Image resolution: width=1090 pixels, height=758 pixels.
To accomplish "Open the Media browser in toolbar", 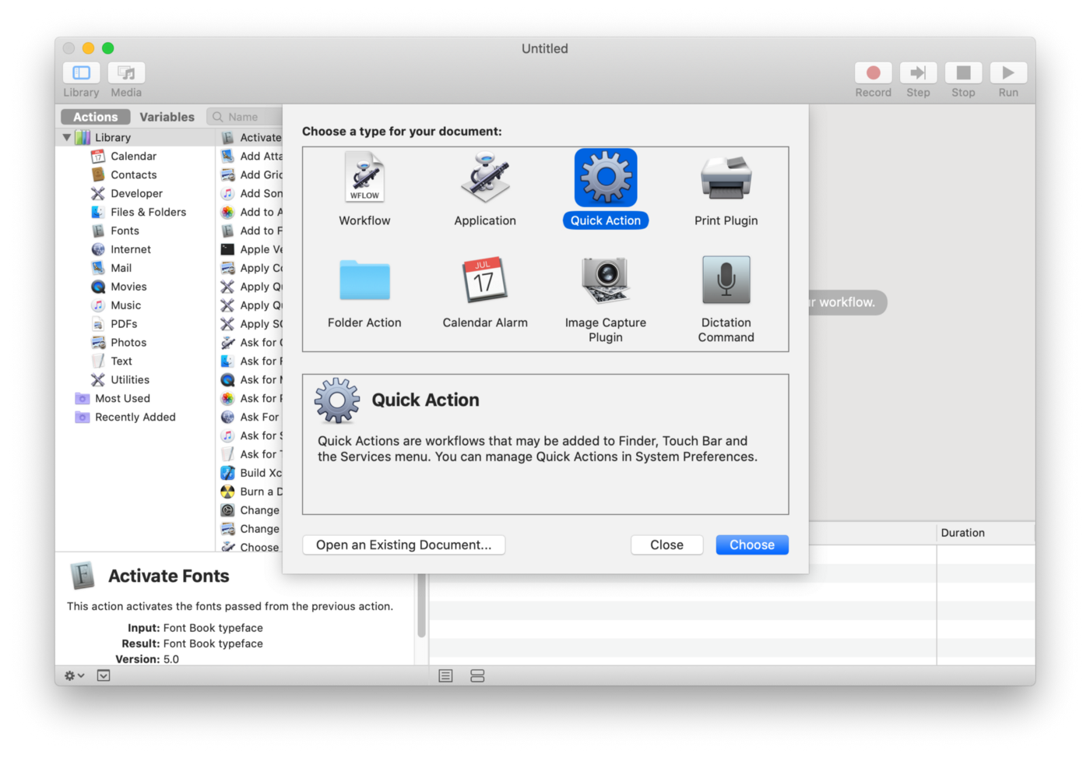I will pos(126,73).
